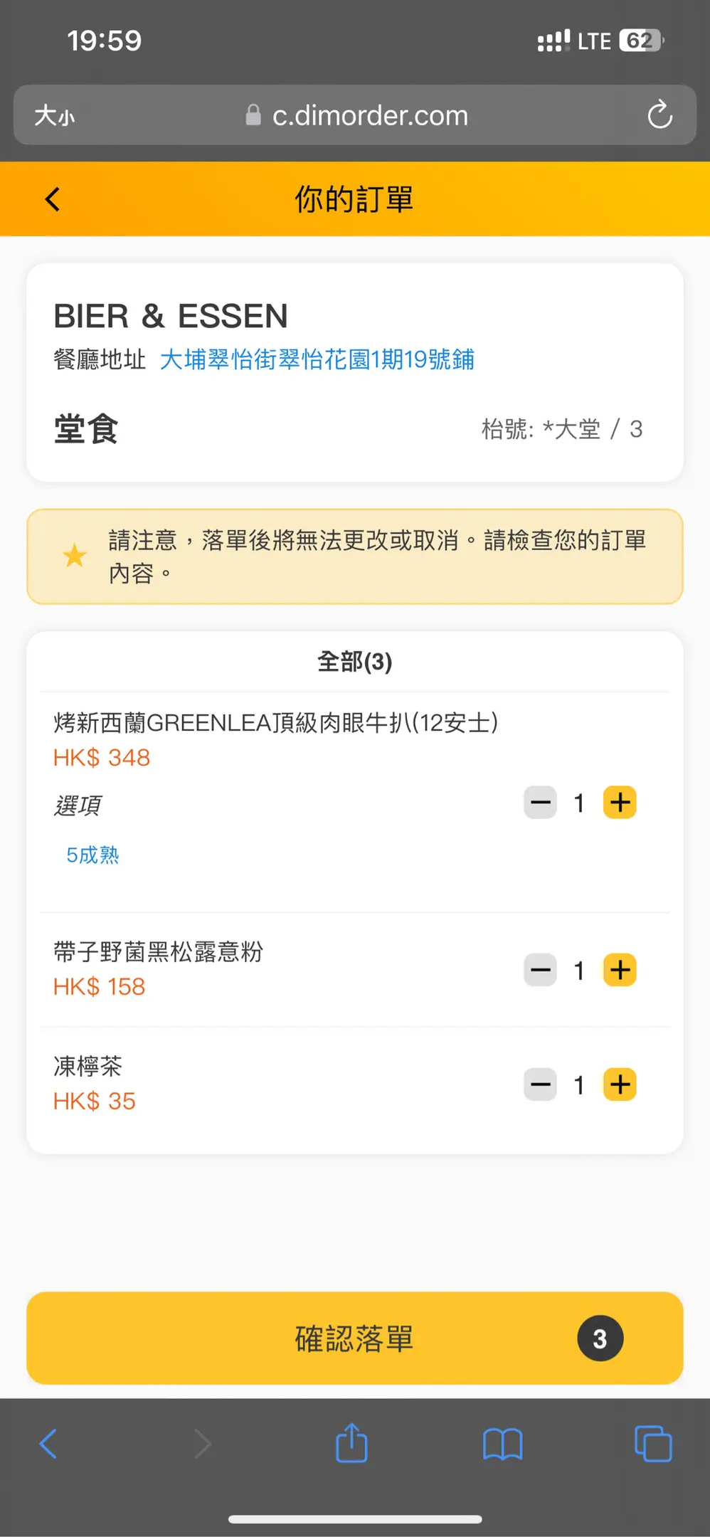Decrease ribeye steak quantity

click(541, 803)
